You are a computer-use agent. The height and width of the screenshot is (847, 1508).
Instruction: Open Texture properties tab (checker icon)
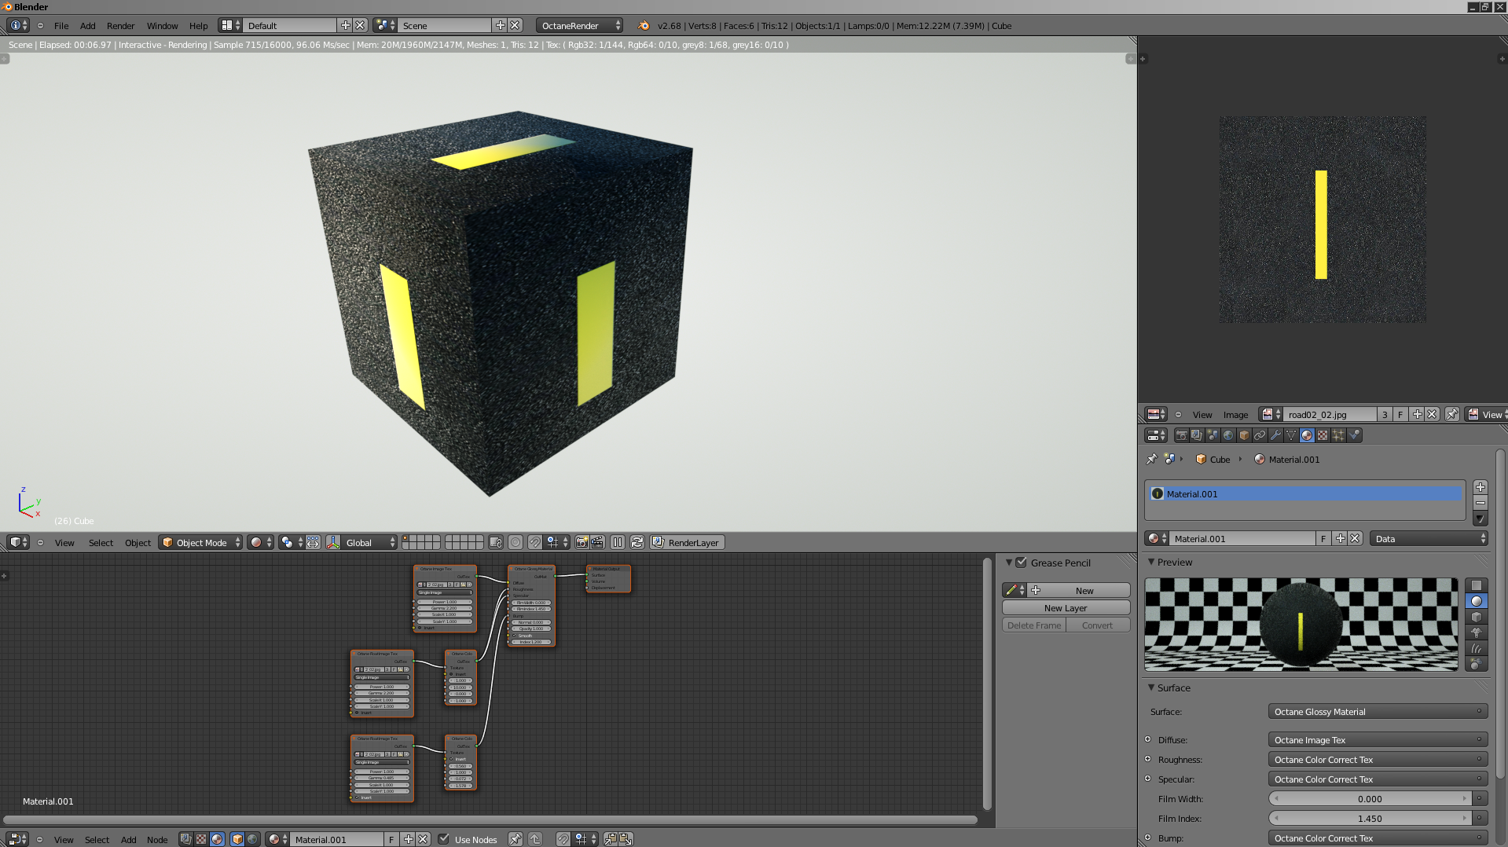[x=1323, y=435]
